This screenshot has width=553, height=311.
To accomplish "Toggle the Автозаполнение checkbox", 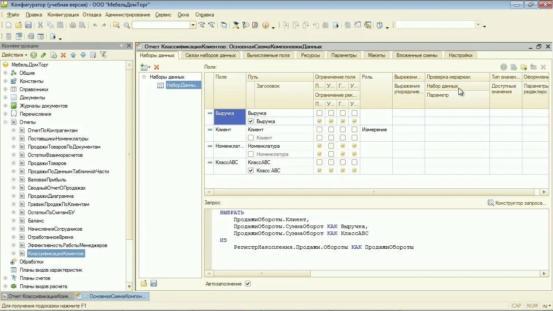I will (x=248, y=284).
